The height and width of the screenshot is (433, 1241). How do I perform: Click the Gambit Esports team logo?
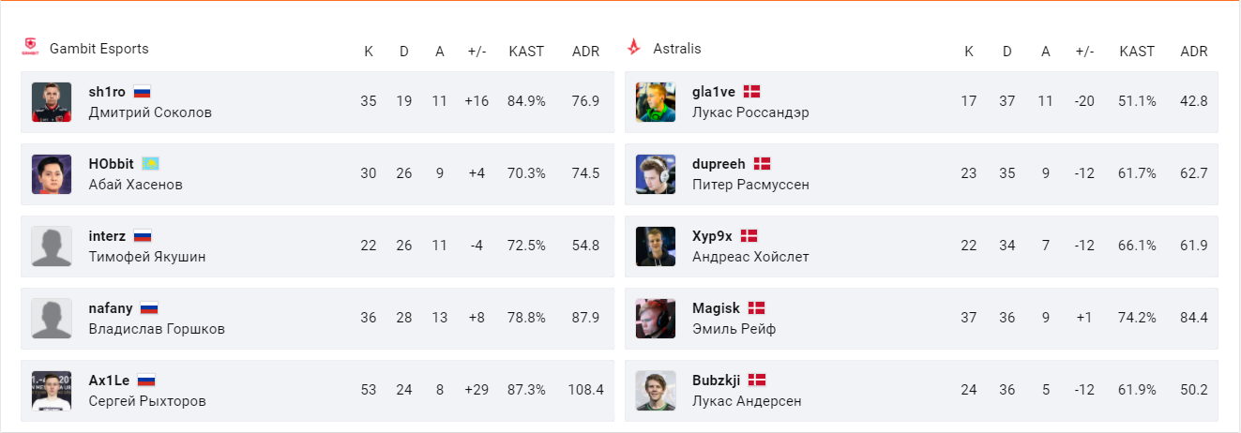pyautogui.click(x=31, y=49)
